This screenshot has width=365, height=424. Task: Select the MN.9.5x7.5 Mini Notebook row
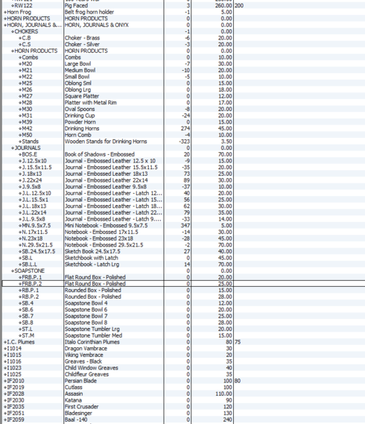tap(182, 226)
